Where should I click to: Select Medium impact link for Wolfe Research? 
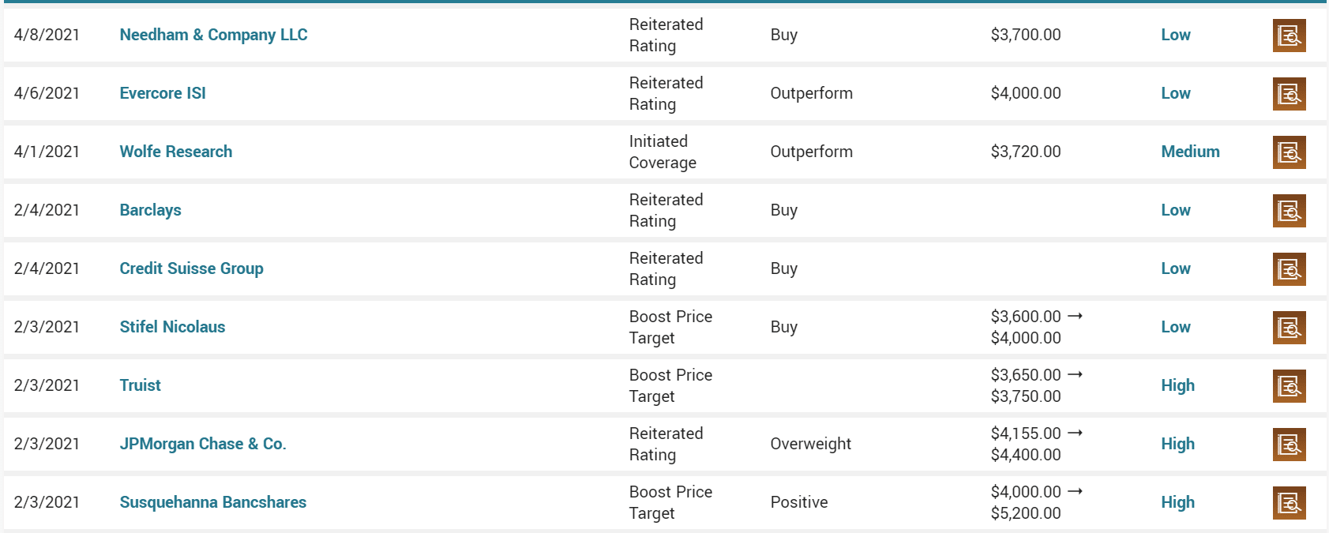[x=1190, y=152]
